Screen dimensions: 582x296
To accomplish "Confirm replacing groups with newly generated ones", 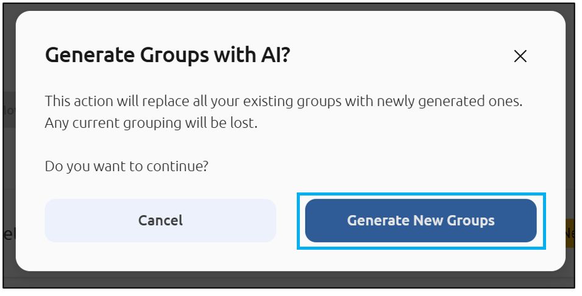I will [x=421, y=220].
